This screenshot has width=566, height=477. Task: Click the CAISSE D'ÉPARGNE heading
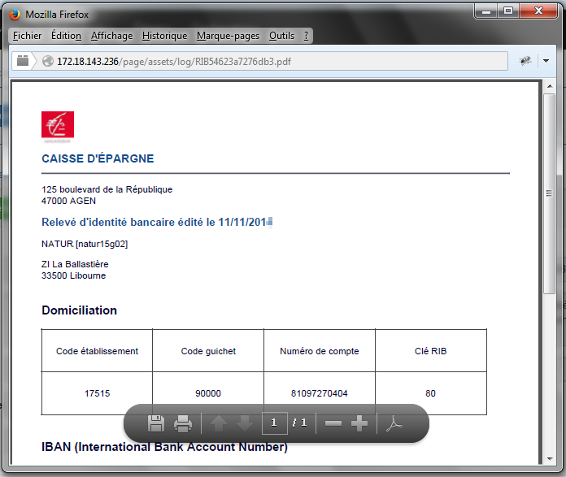point(98,158)
